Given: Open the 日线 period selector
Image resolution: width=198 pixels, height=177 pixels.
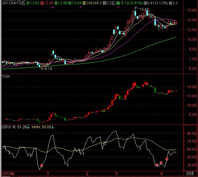Looking at the screenshot, I should [190, 174].
